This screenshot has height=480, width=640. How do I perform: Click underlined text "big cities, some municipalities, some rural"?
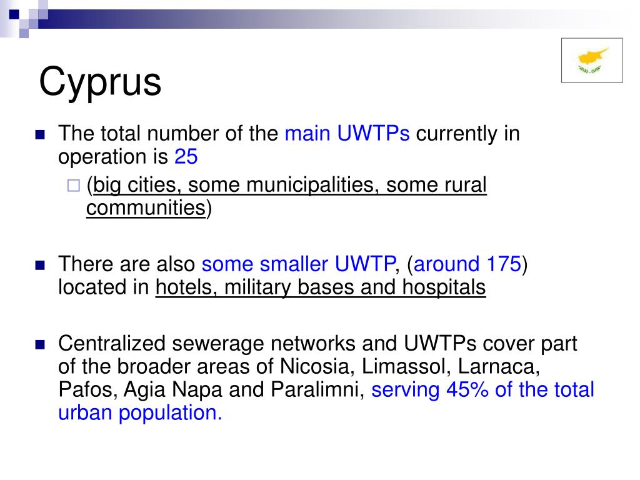coord(290,185)
